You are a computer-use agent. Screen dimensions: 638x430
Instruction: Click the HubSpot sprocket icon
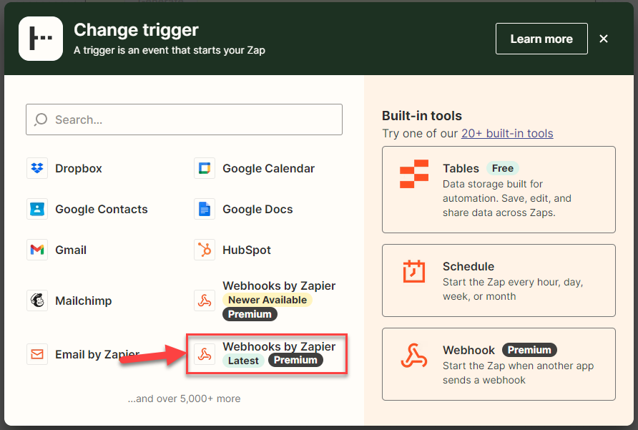coord(205,250)
